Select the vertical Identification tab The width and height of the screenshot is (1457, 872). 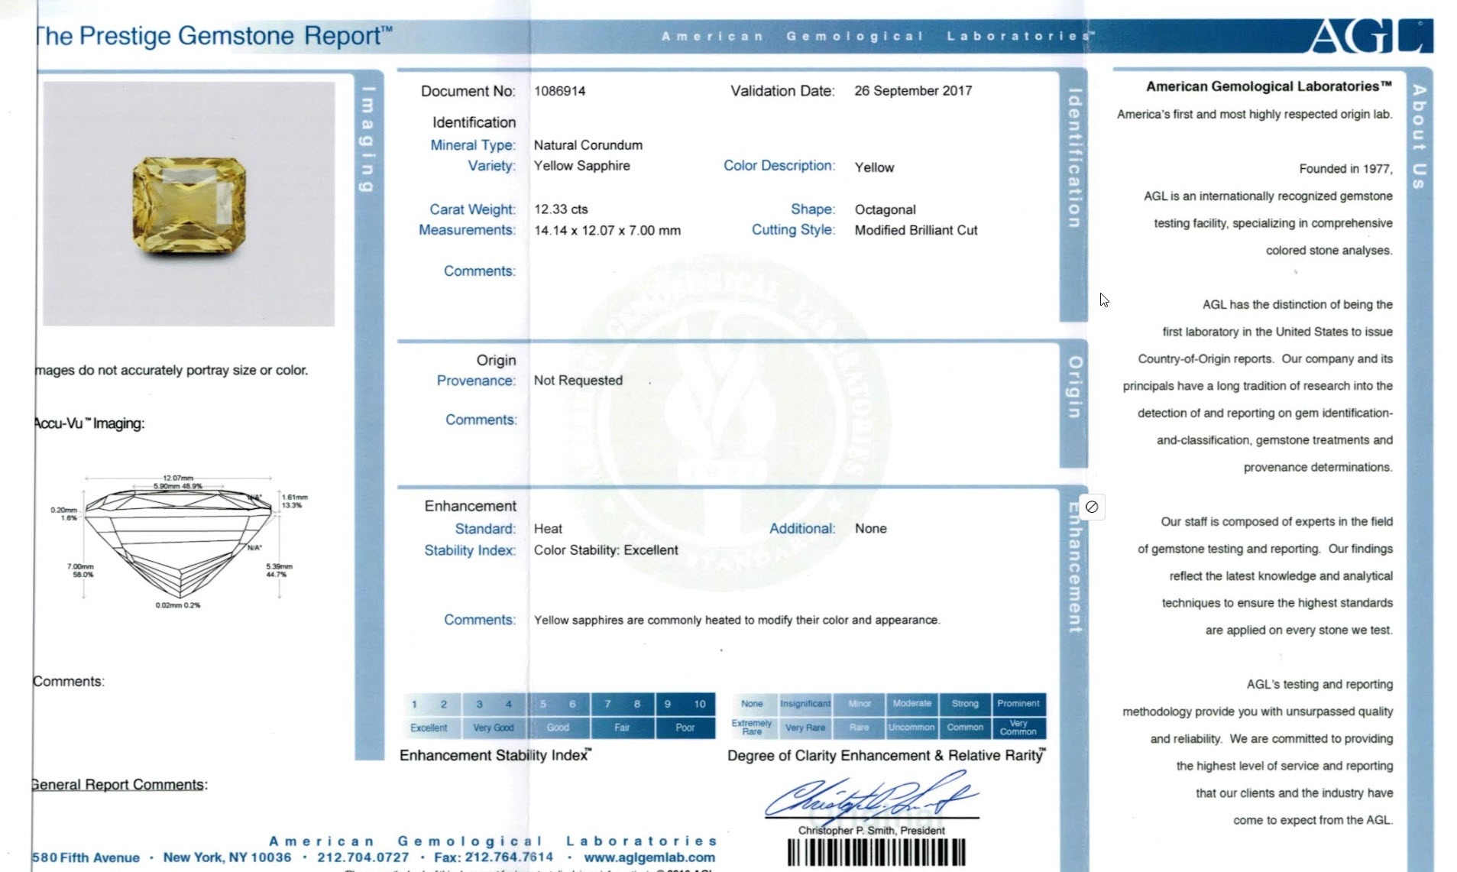tap(1074, 158)
